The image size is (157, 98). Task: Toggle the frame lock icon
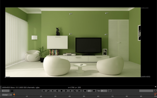point(12,91)
